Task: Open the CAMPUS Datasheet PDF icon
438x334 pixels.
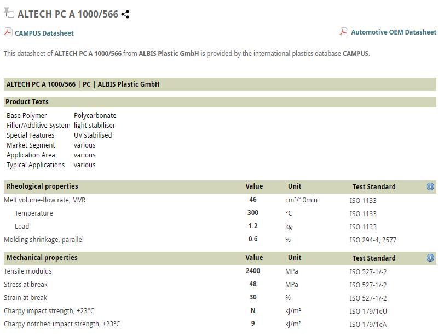Action: [8, 32]
